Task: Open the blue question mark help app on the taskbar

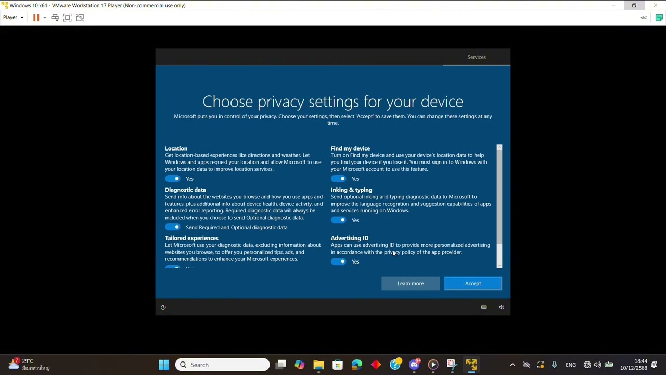Action: (x=395, y=365)
